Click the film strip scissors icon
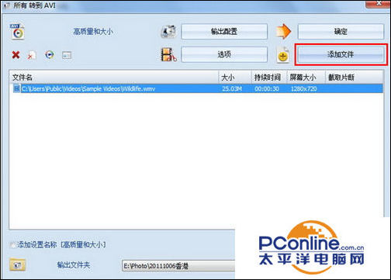Viewport: 391px width, 280px height. coord(168,54)
